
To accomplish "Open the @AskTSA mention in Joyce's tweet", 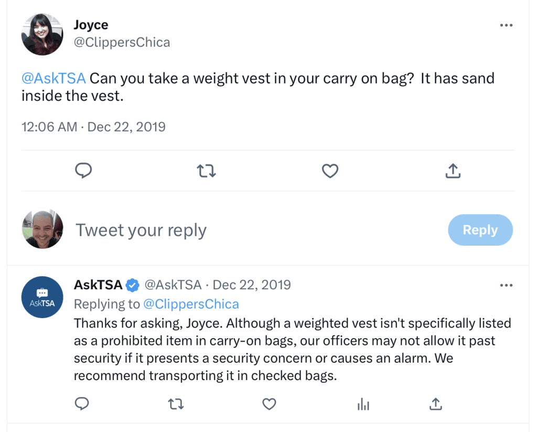I will pos(53,79).
